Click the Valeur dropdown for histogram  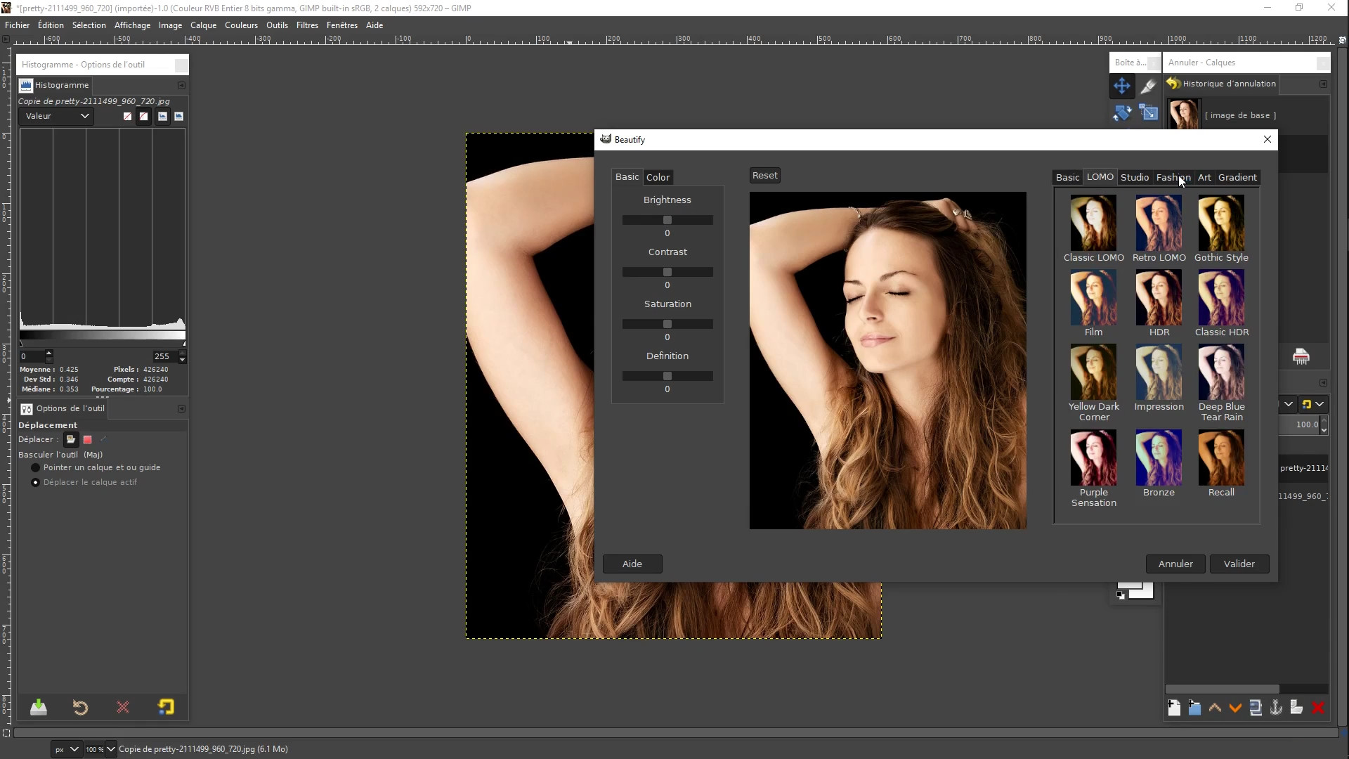click(53, 115)
